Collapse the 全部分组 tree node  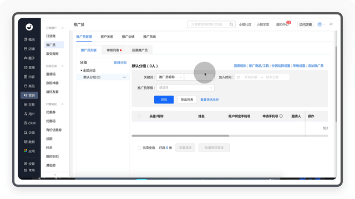click(x=82, y=71)
